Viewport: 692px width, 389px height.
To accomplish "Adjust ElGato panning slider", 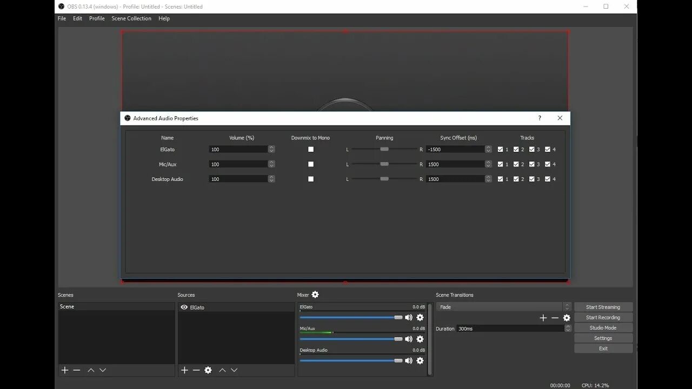I will 384,149.
